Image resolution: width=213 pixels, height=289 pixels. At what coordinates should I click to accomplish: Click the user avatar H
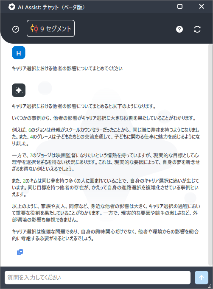pos(19,53)
